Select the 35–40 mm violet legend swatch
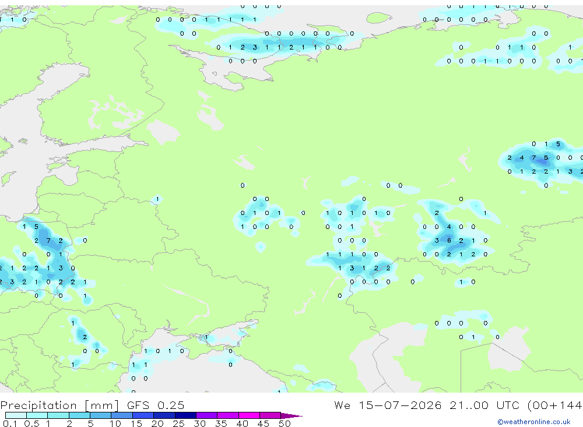 tap(228, 415)
